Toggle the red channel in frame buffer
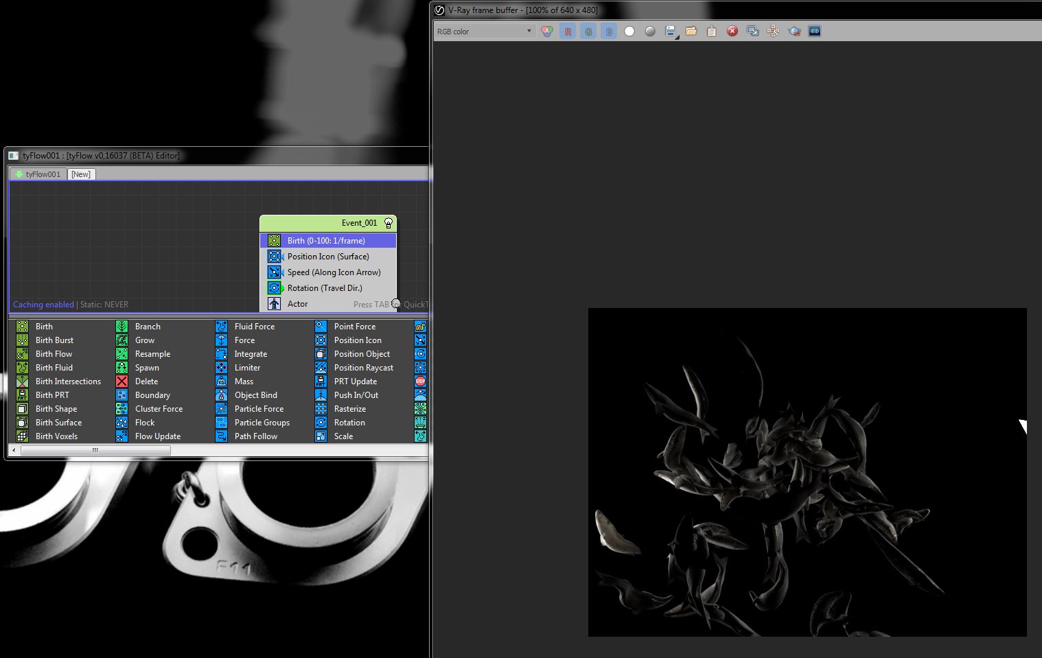 (568, 32)
